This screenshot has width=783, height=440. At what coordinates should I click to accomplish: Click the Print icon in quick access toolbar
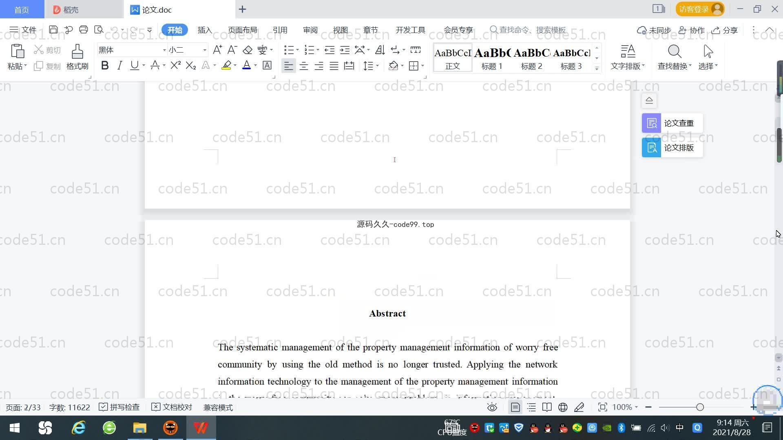pyautogui.click(x=84, y=30)
